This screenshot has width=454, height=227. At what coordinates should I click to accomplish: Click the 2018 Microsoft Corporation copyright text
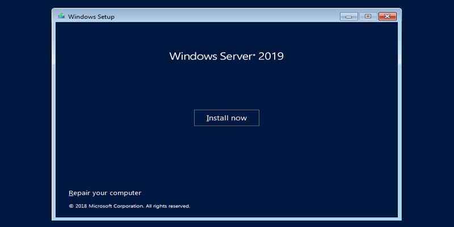click(129, 206)
